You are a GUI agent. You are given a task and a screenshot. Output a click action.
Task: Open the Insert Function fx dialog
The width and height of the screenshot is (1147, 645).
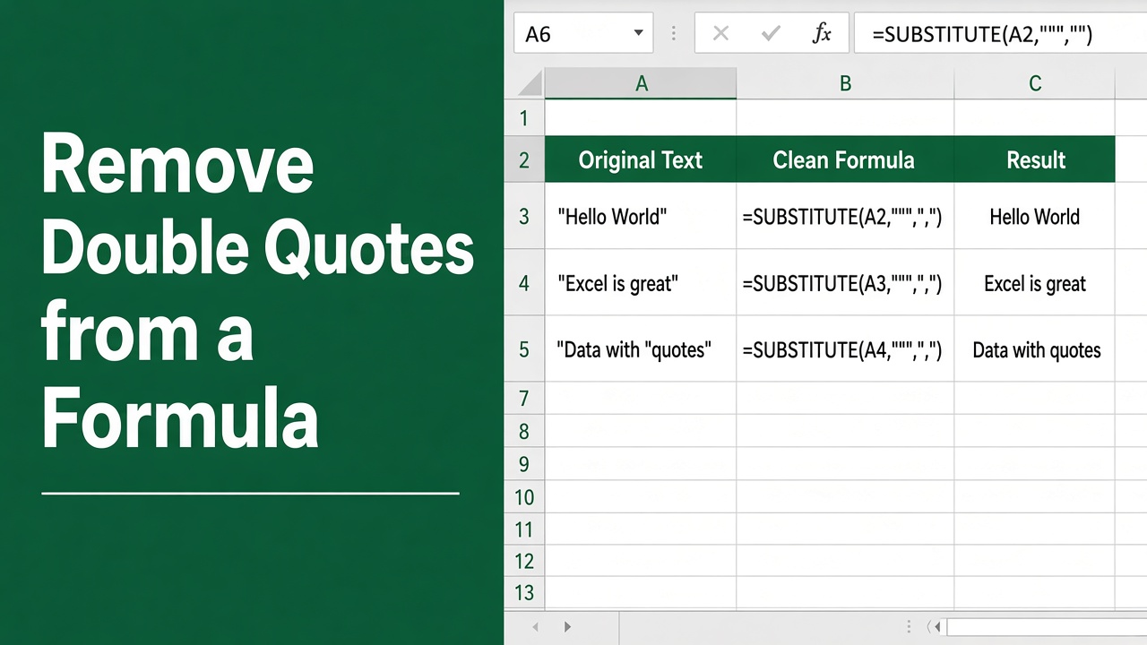tap(822, 34)
